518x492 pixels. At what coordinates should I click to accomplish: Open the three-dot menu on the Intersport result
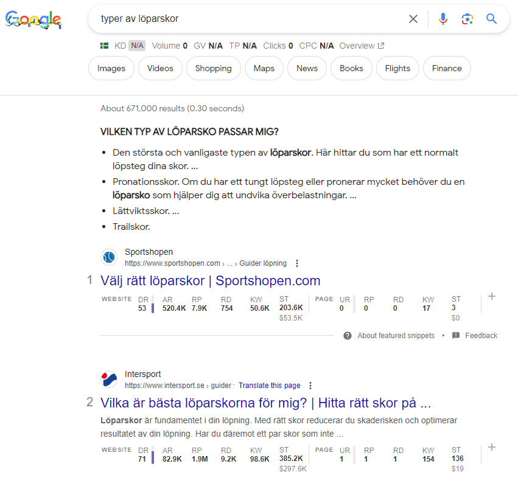[x=310, y=385]
